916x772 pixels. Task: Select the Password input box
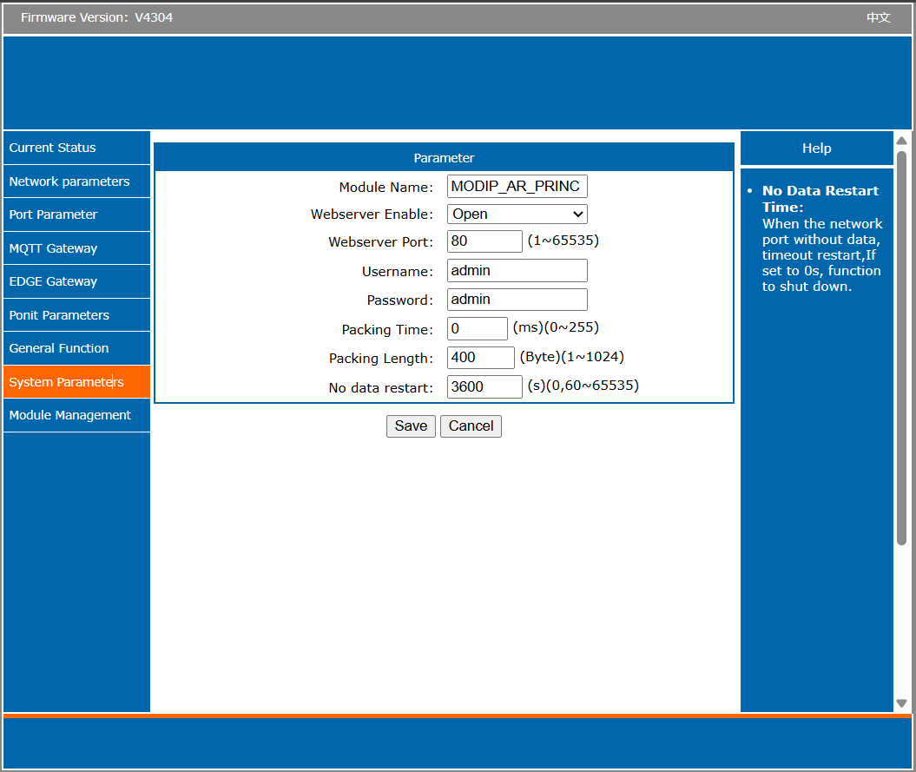[x=517, y=300]
